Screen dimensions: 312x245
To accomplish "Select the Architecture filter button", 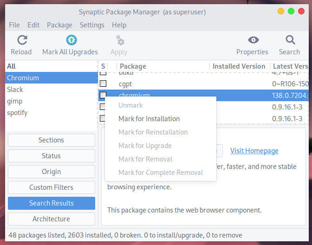I will (51, 219).
